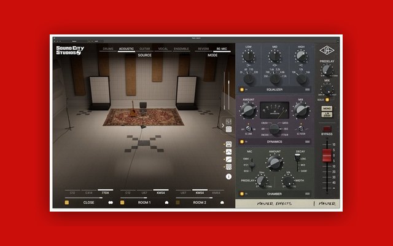Switch mode to RE-MIC
Screen dimensions: 393x246
tap(222, 49)
